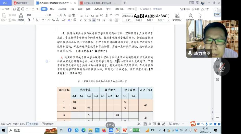Open the 页面布局 ribbon tab

[62, 9]
